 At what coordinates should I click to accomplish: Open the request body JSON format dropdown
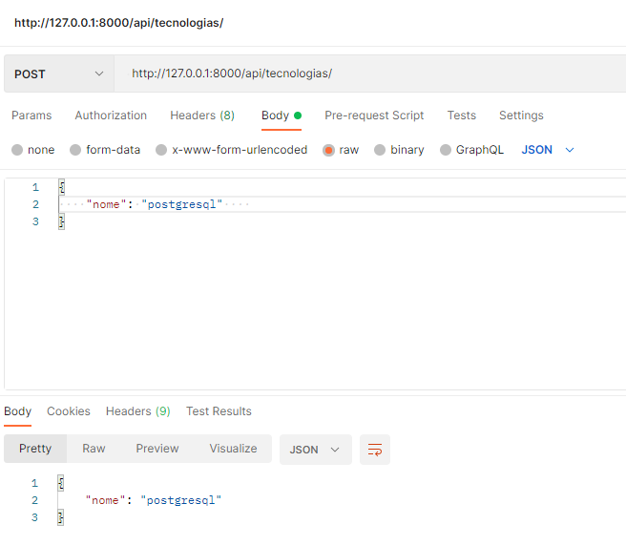click(548, 150)
